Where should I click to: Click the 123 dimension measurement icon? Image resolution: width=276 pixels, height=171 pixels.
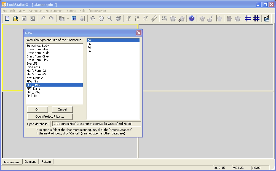pyautogui.click(x=164, y=18)
